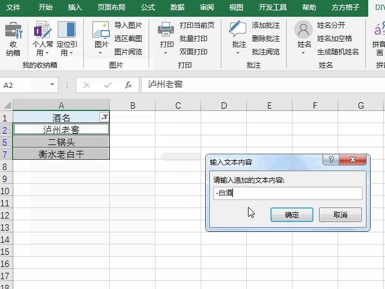This screenshot has width=385, height=289.
Task: Switch to the 审阅 tab
Action: tap(207, 8)
